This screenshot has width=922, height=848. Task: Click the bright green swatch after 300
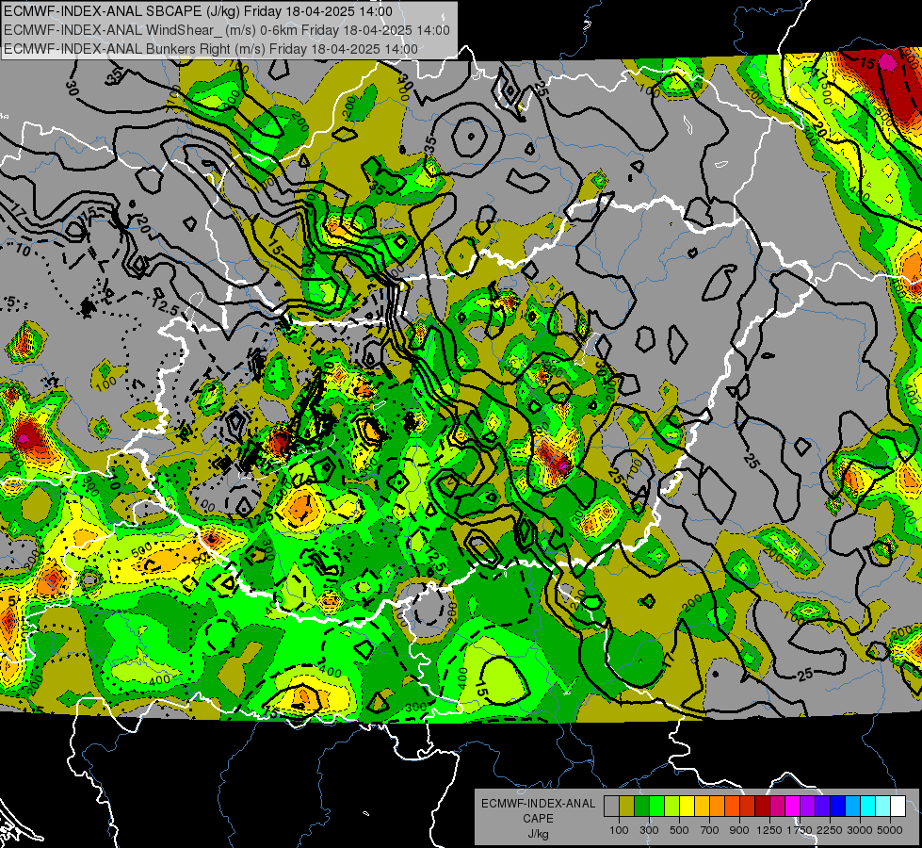point(656,807)
